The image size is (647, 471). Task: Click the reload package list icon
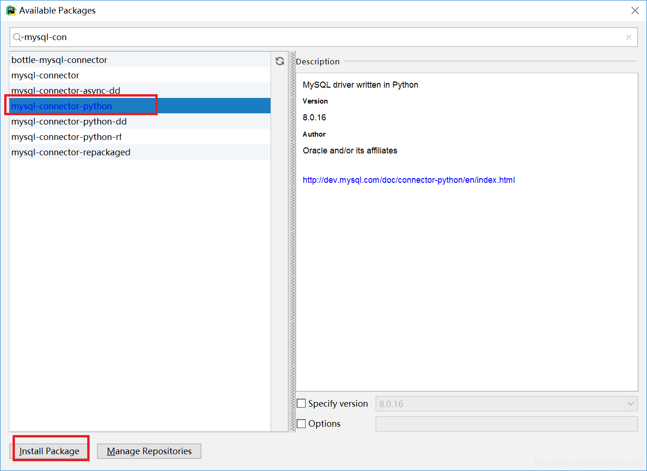pyautogui.click(x=280, y=61)
